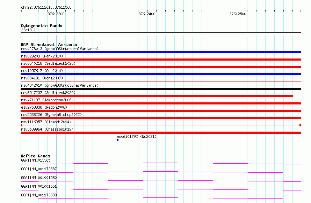Click the 37612500 ruler coordinate
This screenshot has height=203, width=311.
pyautogui.click(x=238, y=14)
